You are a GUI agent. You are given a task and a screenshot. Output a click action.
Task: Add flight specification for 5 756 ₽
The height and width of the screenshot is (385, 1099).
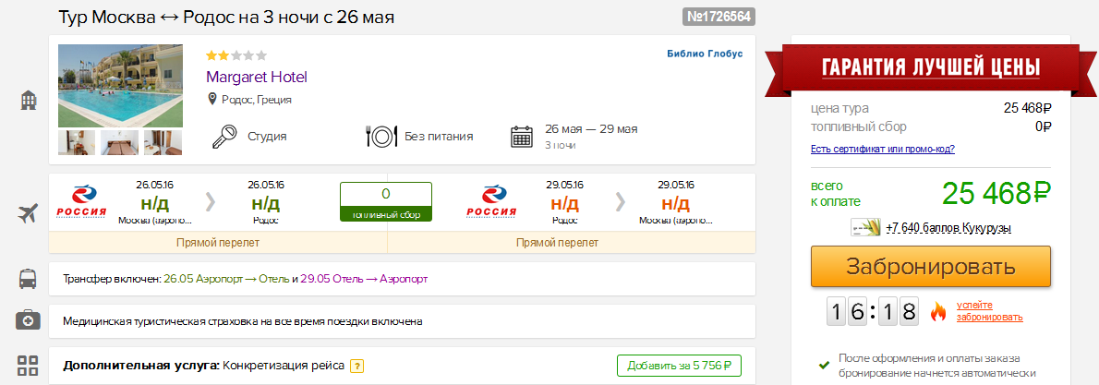tap(679, 366)
